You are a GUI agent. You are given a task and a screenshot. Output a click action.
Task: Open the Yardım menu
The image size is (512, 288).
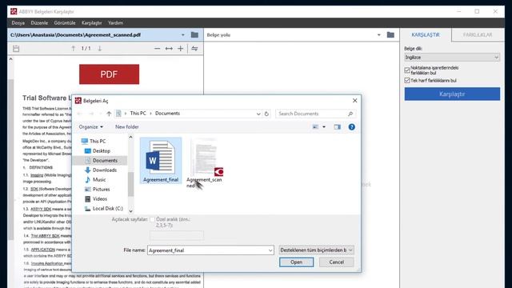(x=115, y=23)
